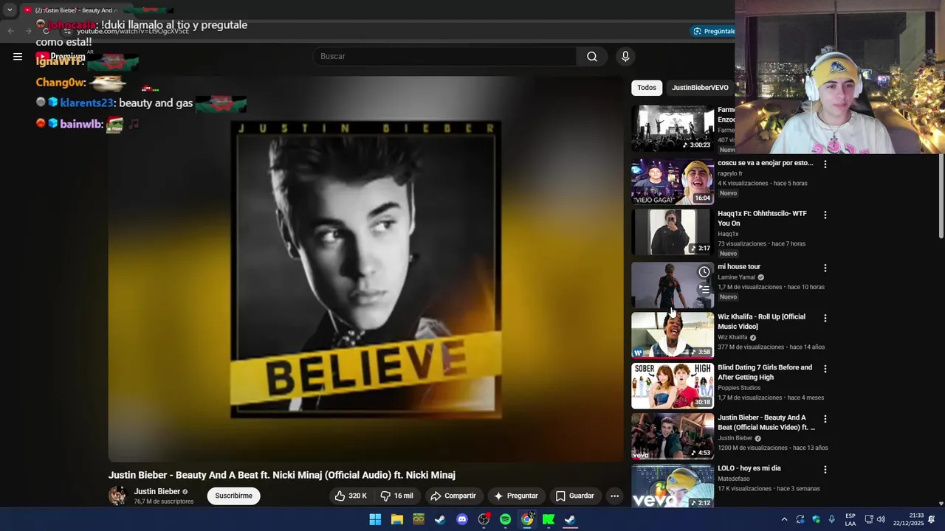Image resolution: width=945 pixels, height=531 pixels.
Task: Activate voice search microphone icon
Action: (625, 57)
